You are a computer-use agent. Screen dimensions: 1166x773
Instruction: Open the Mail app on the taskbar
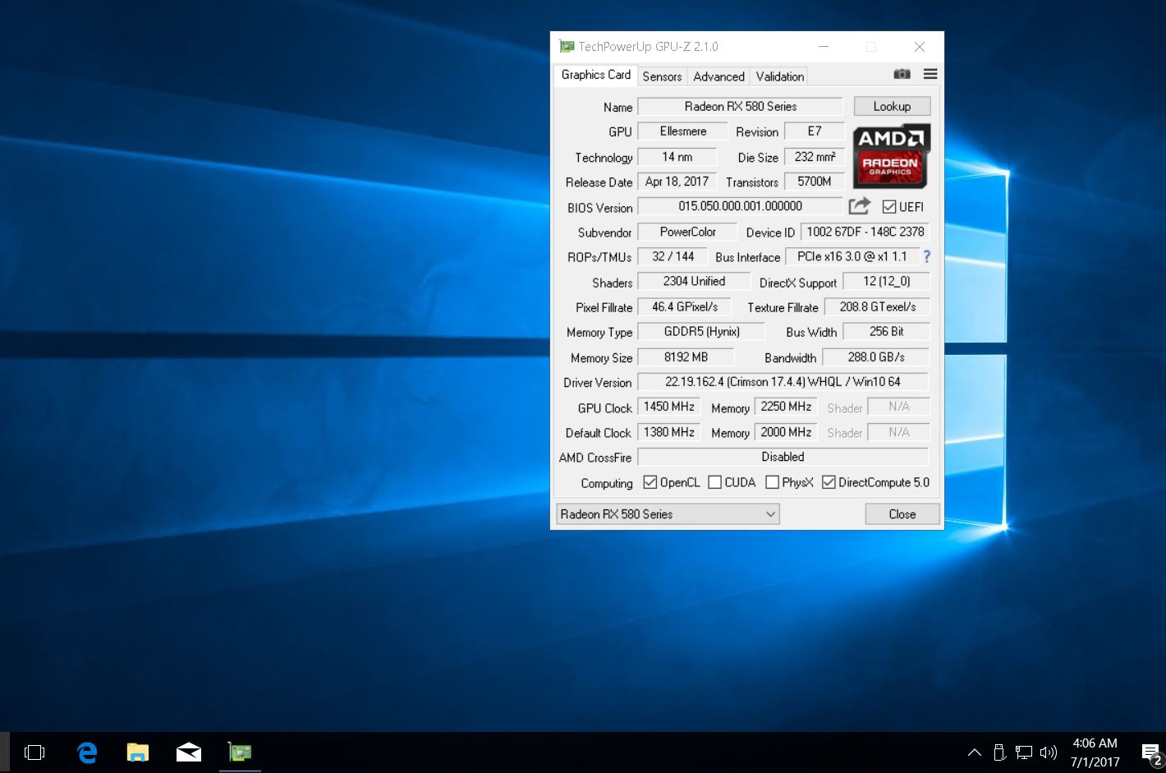pyautogui.click(x=189, y=752)
